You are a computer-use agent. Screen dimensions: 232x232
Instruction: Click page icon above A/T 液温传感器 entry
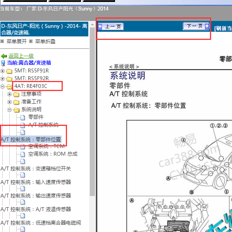[x=22, y=202]
